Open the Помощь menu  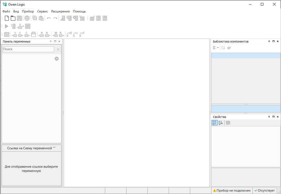[x=79, y=11]
